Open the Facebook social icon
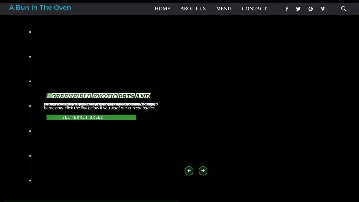Viewport: 359px width, 202px height. click(x=287, y=9)
